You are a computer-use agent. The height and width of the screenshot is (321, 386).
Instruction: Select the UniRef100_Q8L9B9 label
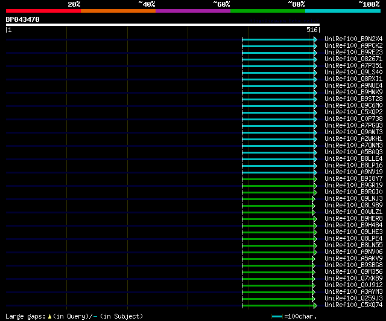click(x=353, y=206)
